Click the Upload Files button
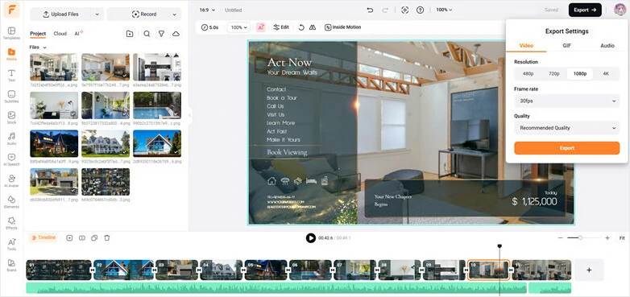630x297 pixels. click(x=60, y=14)
